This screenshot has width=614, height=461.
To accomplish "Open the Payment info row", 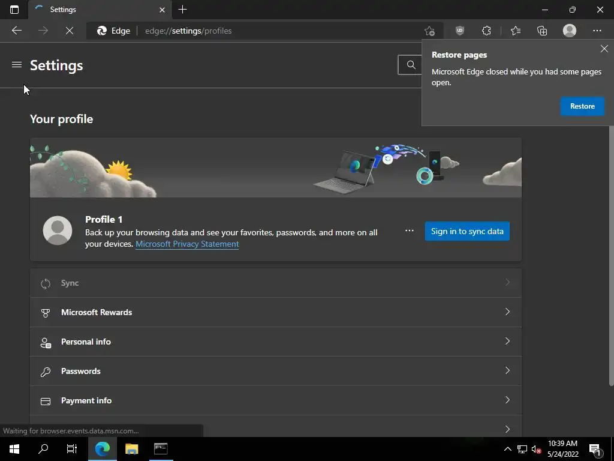I will click(x=276, y=400).
